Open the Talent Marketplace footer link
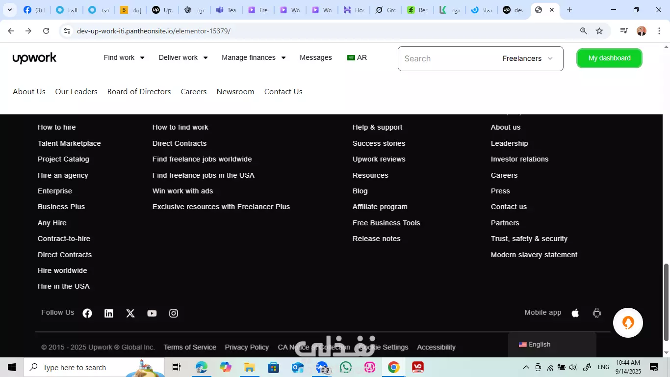 tap(69, 143)
